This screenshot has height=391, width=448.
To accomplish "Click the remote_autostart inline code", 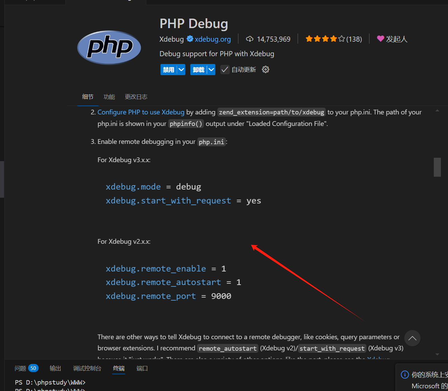I will (x=228, y=348).
